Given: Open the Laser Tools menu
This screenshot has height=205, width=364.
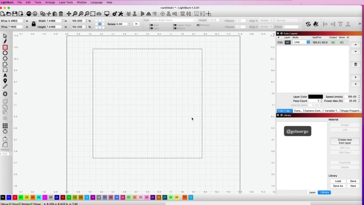Looking at the screenshot, I should (66, 2).
